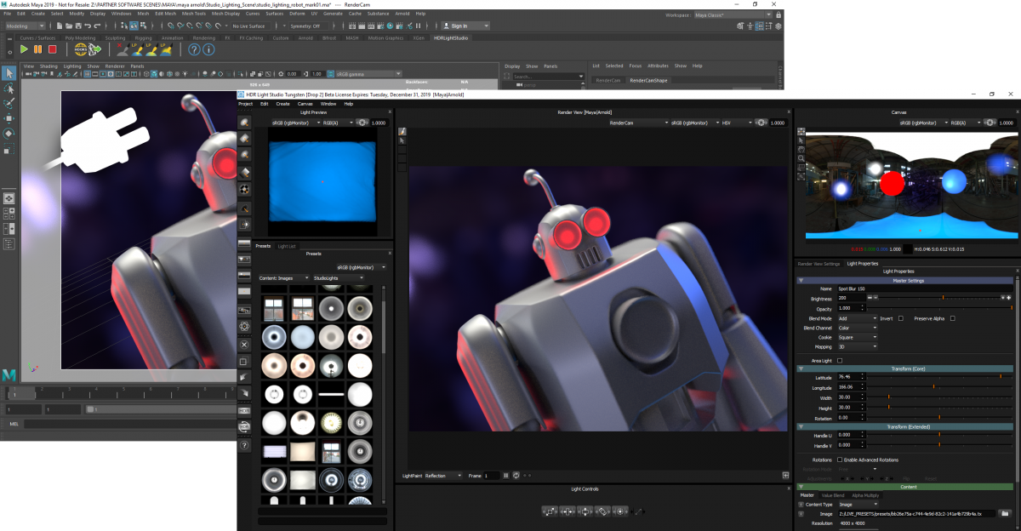The width and height of the screenshot is (1021, 531).
Task: Select the Rendering shelf tab in Maya
Action: (204, 37)
